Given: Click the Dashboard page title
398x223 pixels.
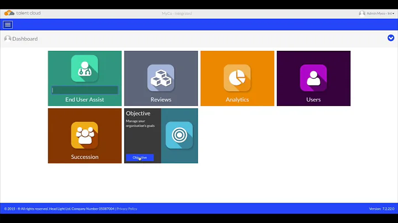Looking at the screenshot, I should click(25, 39).
